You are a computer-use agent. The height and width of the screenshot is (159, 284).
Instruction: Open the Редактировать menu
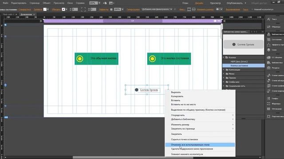[19, 3]
